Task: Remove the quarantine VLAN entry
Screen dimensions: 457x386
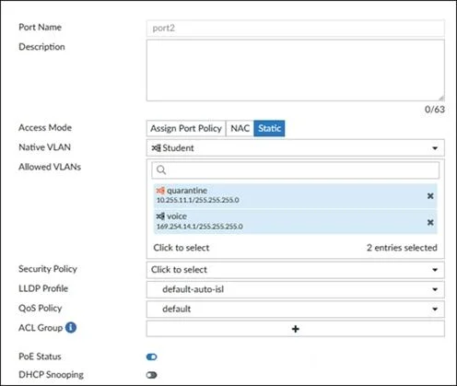Action: point(430,196)
